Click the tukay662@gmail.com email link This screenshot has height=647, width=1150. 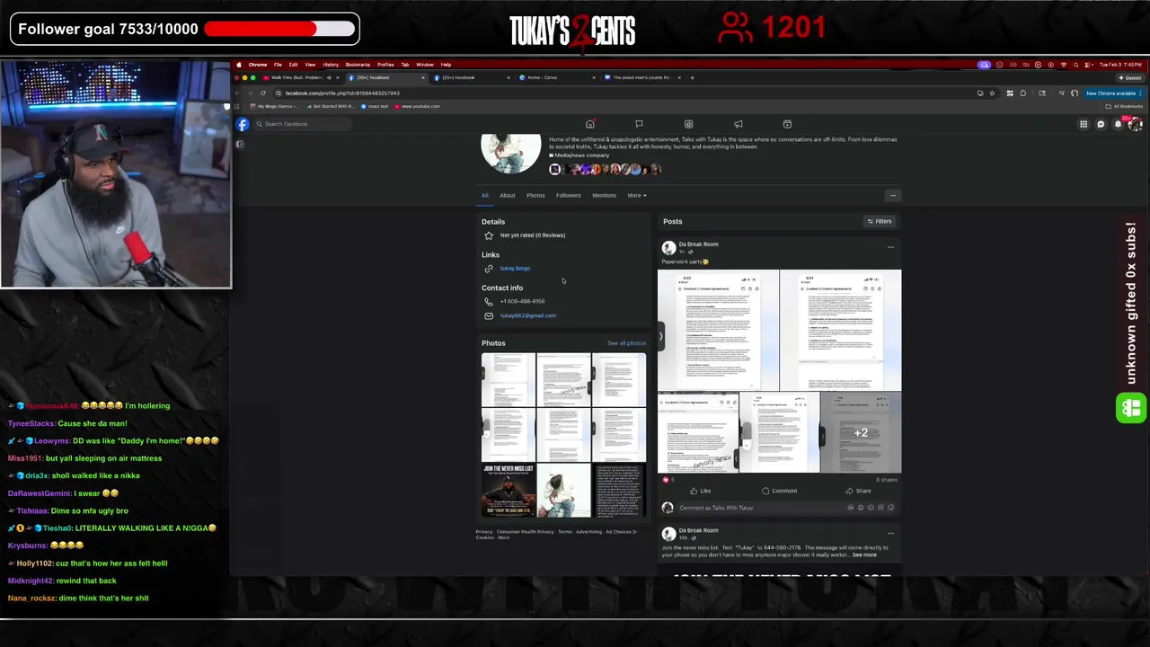coord(528,316)
